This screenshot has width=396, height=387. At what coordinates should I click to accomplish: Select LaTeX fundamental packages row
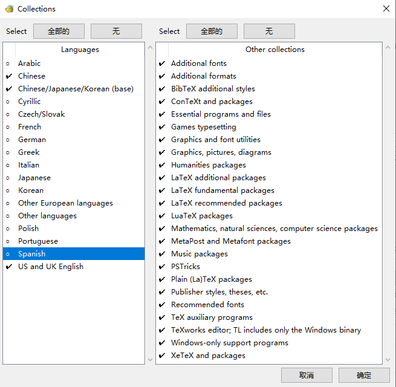click(x=269, y=190)
